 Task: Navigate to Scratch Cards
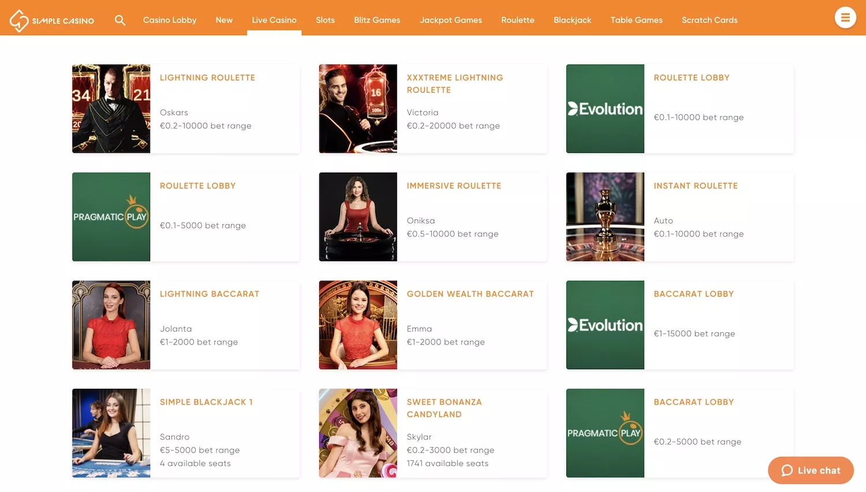[x=710, y=20]
